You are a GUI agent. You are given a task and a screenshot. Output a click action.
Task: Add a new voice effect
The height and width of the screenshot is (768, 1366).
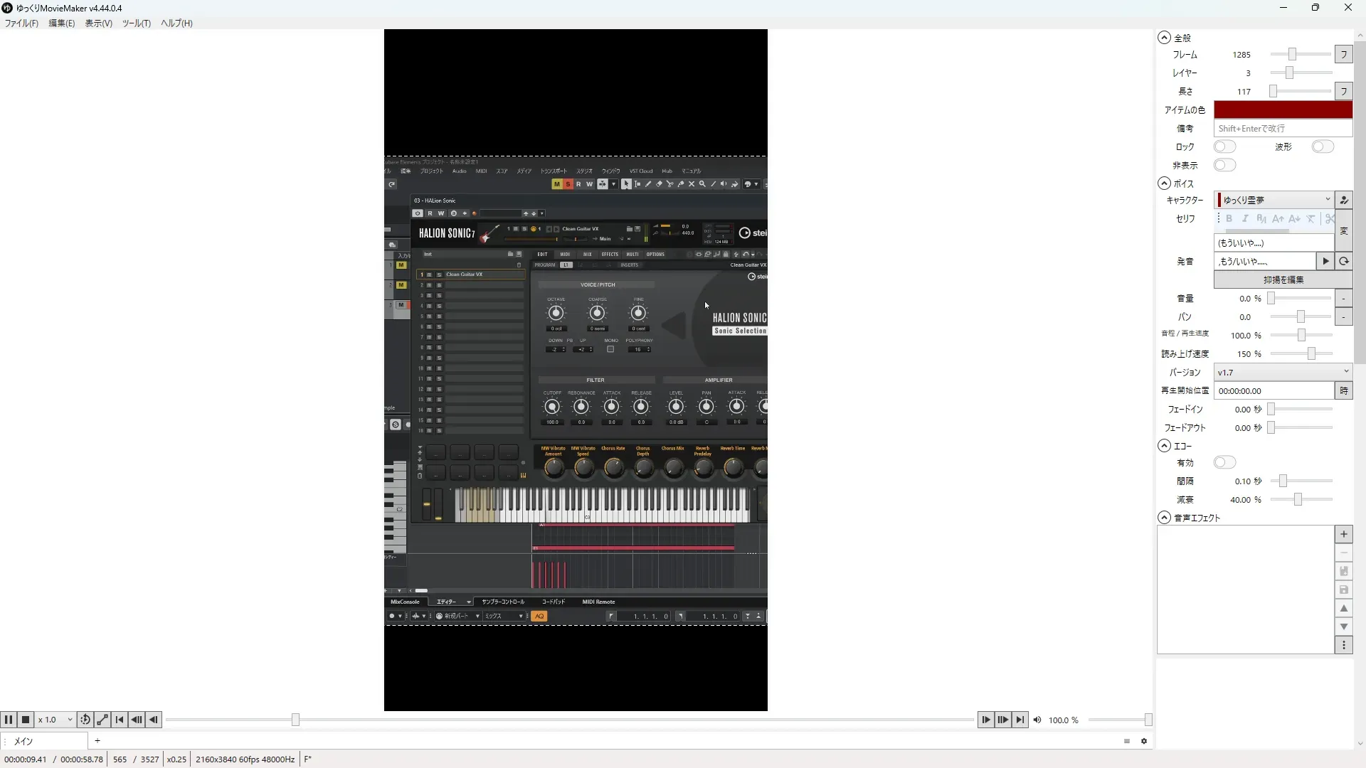tap(1343, 535)
